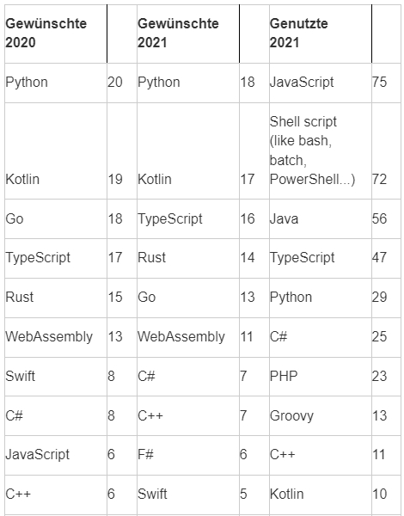Select the Groovy cell
Screen dimensions: 404x516
320,416
